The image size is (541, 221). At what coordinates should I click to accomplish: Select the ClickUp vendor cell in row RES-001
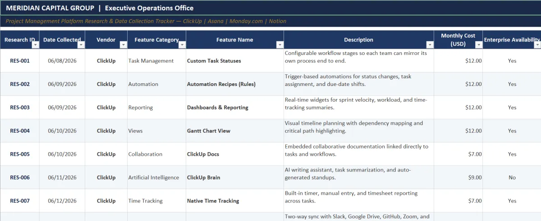pos(106,61)
